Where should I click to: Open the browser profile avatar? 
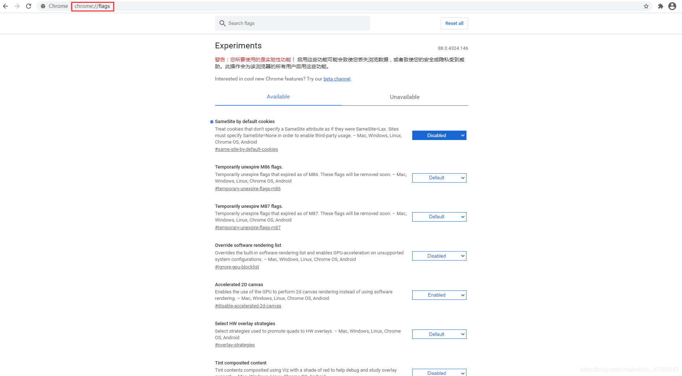(672, 6)
